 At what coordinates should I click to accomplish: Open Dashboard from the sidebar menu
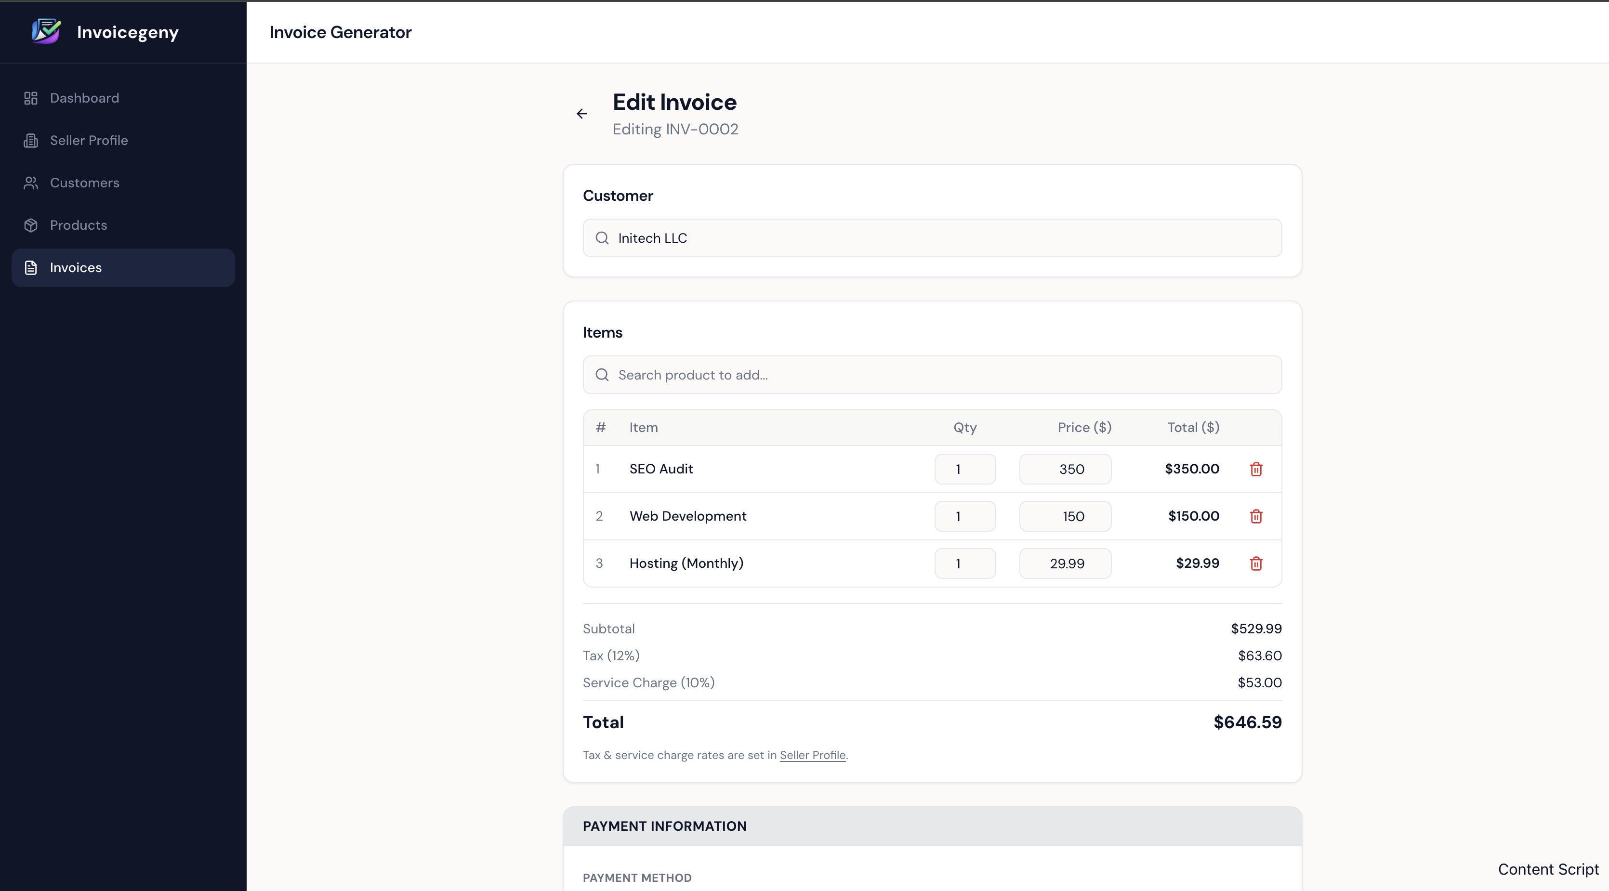(x=84, y=97)
